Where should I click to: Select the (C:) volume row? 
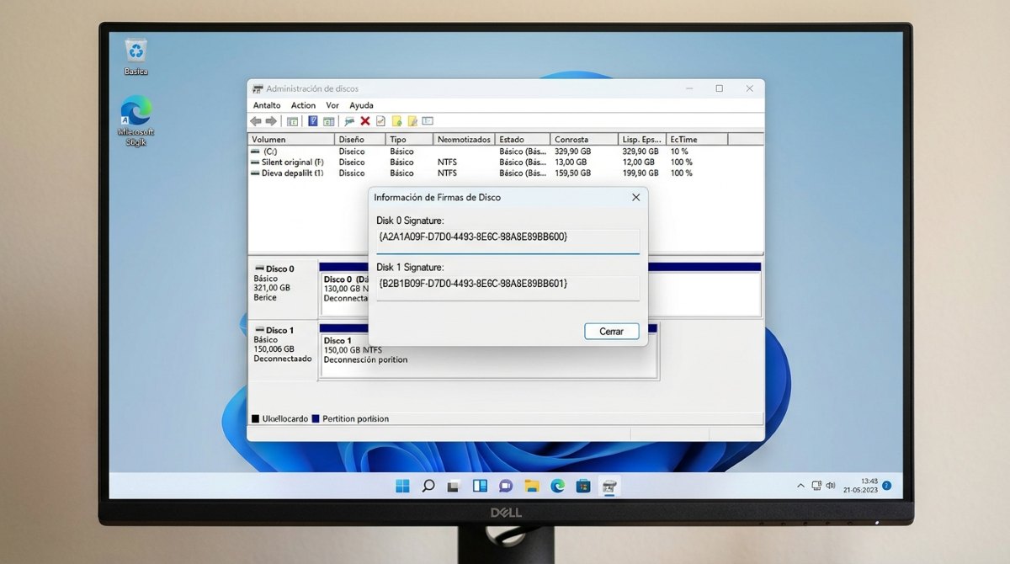click(x=505, y=152)
